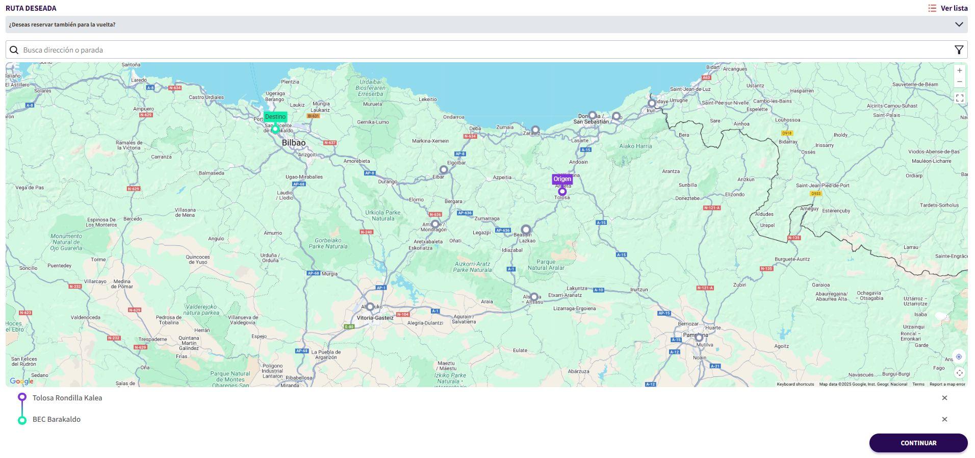Image resolution: width=975 pixels, height=458 pixels.
Task: Choose the stop marker at Irun
Action: pos(652,104)
